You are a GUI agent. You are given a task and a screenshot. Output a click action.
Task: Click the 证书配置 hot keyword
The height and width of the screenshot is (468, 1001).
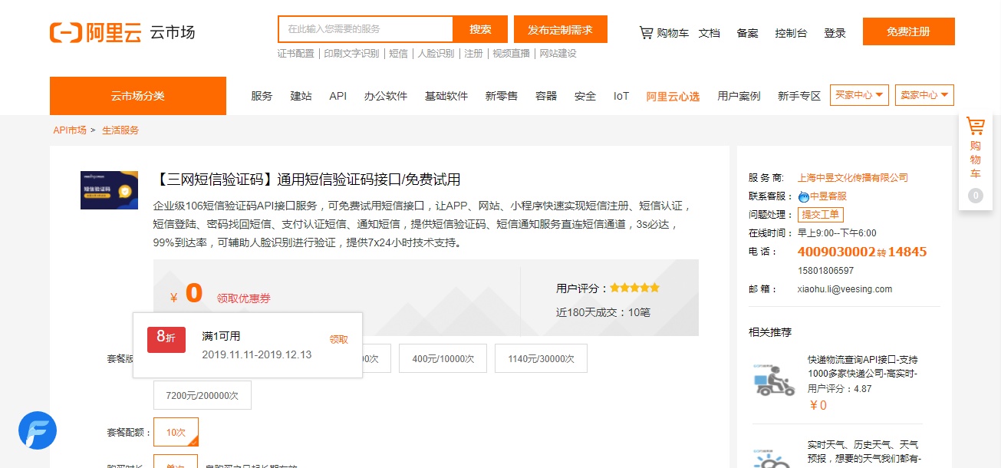[296, 54]
